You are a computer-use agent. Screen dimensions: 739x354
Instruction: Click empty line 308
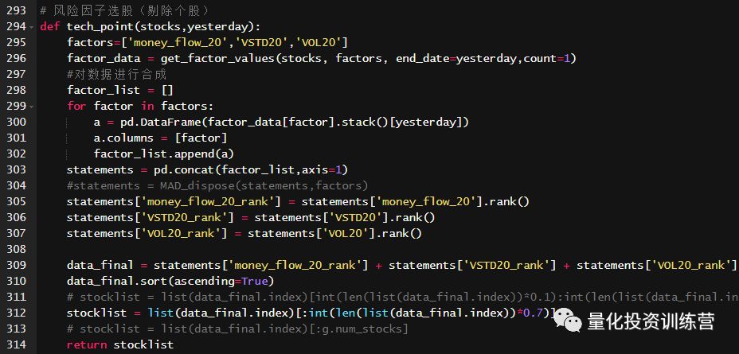[377, 249]
